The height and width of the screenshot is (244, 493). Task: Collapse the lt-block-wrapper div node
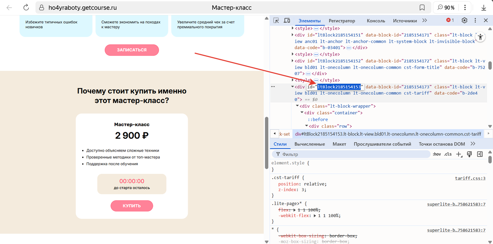tap(297, 106)
